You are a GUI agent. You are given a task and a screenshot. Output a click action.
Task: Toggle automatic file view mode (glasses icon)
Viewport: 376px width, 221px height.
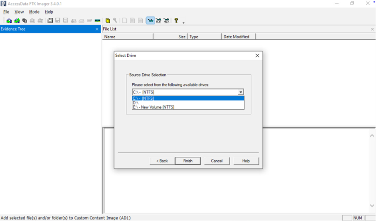151,20
